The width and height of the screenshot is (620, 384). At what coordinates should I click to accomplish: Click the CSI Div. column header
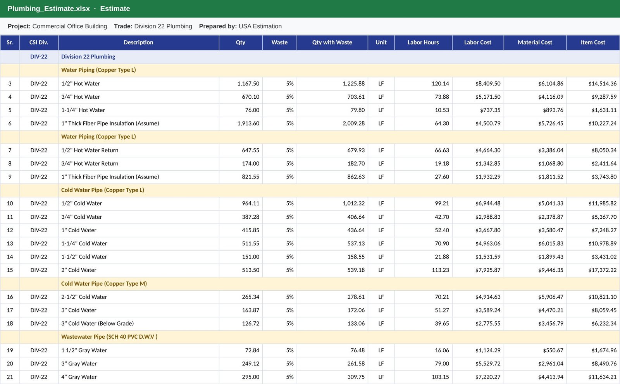pyautogui.click(x=39, y=43)
